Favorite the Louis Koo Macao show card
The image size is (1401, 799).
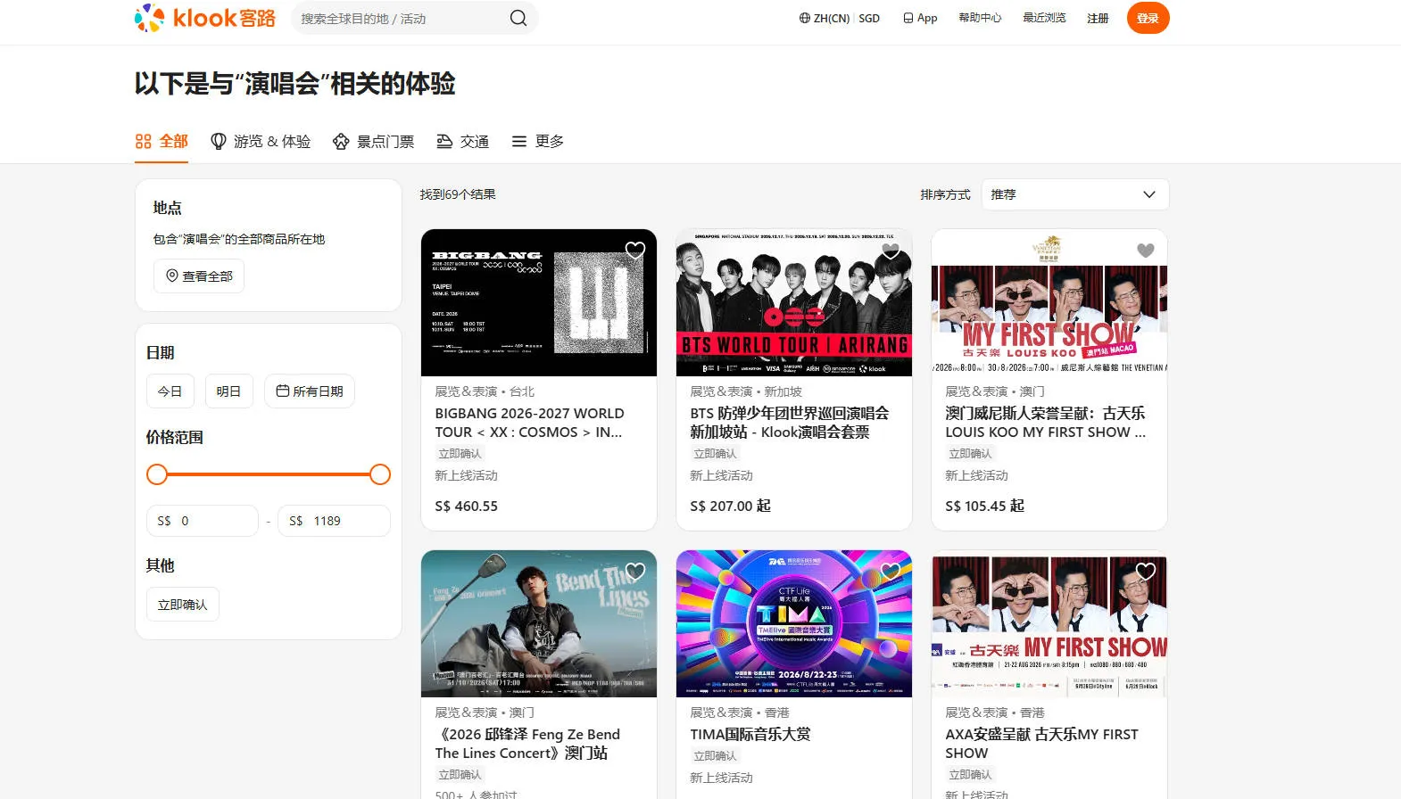click(1146, 251)
